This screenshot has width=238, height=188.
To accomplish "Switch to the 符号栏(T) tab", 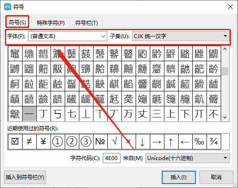I will (x=86, y=23).
